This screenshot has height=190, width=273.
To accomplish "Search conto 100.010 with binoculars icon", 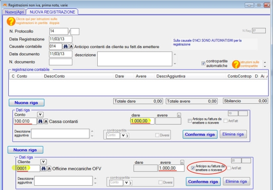I will [x=40, y=121].
